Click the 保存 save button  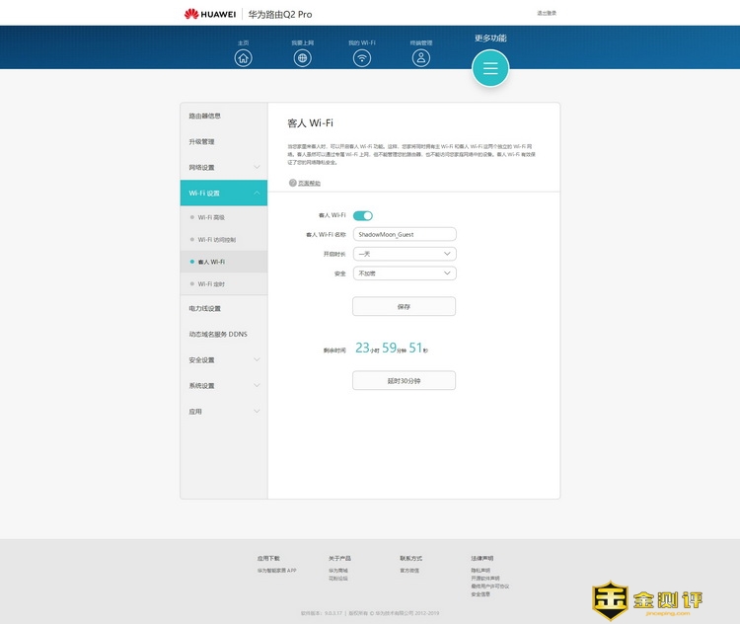[x=404, y=307]
